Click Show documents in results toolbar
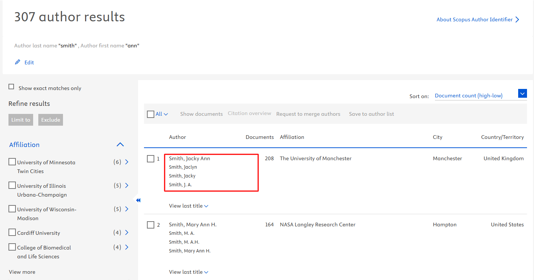534x280 pixels. pos(201,114)
